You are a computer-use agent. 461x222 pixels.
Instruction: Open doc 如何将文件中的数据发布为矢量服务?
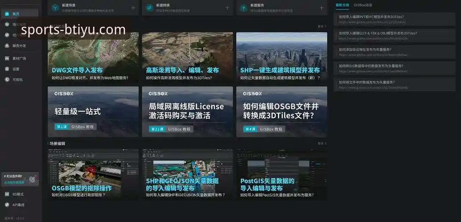click(394, 85)
